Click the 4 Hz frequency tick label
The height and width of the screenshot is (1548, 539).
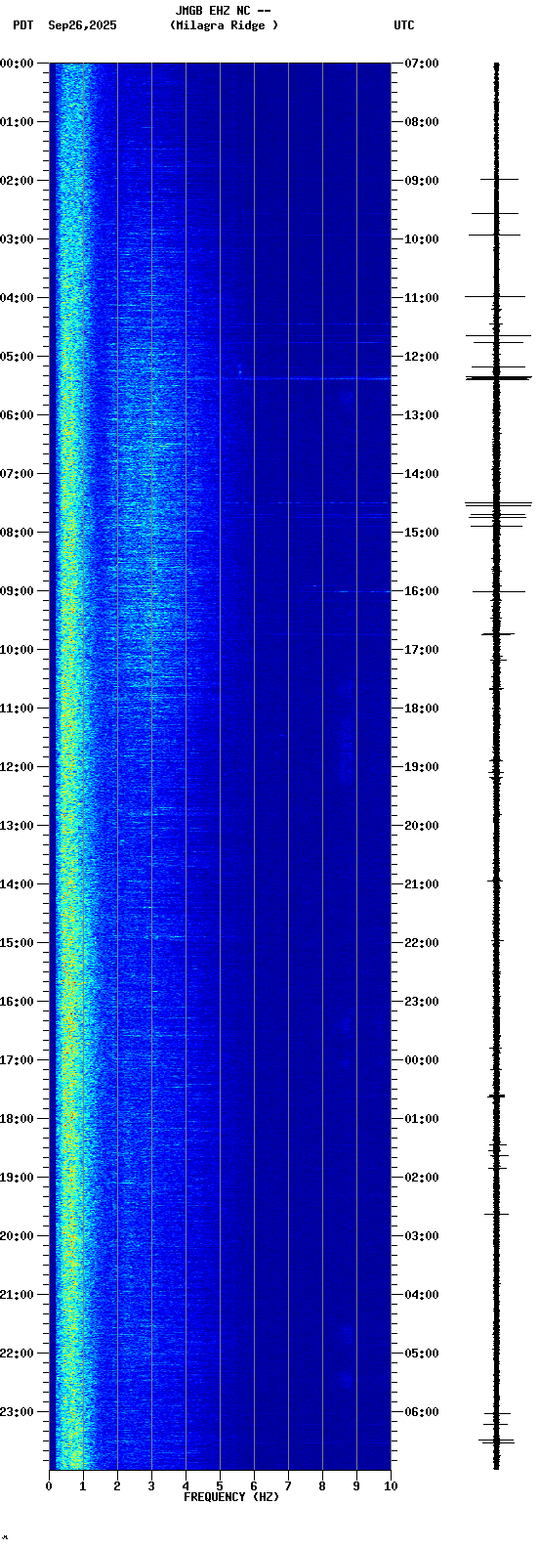(x=186, y=1486)
